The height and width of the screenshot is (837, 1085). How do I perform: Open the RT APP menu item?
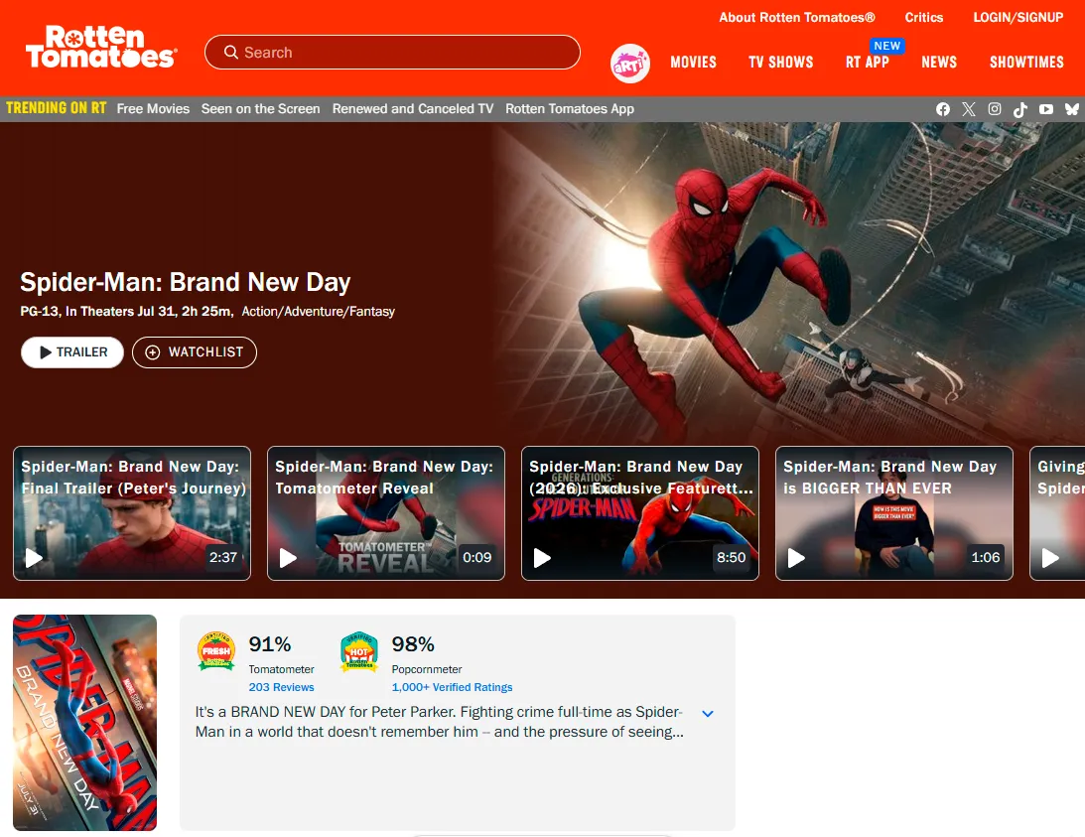[x=867, y=63]
